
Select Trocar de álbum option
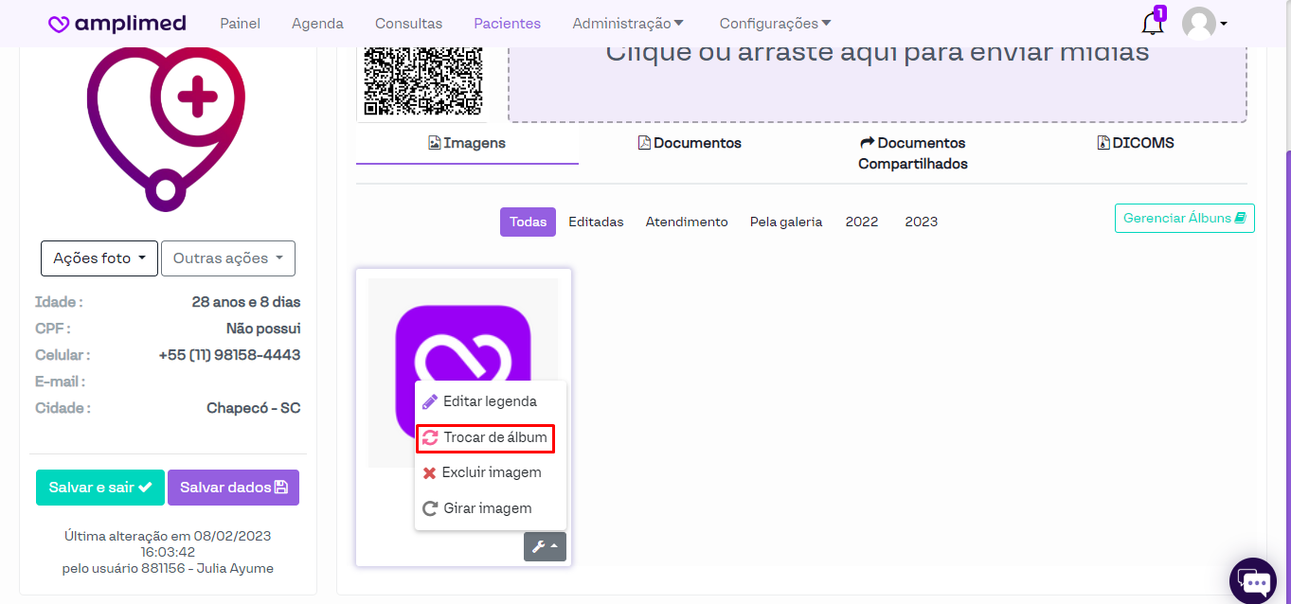(494, 438)
